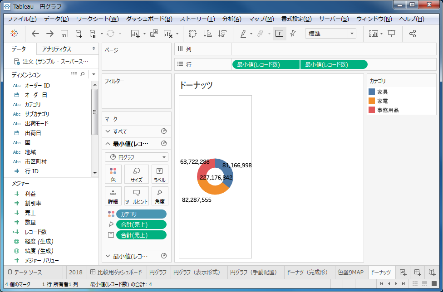
Task: Click the undo back arrow
Action: 35,34
